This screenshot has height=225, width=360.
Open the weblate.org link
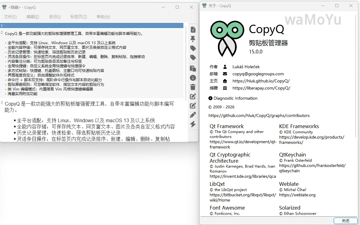tap(297, 195)
